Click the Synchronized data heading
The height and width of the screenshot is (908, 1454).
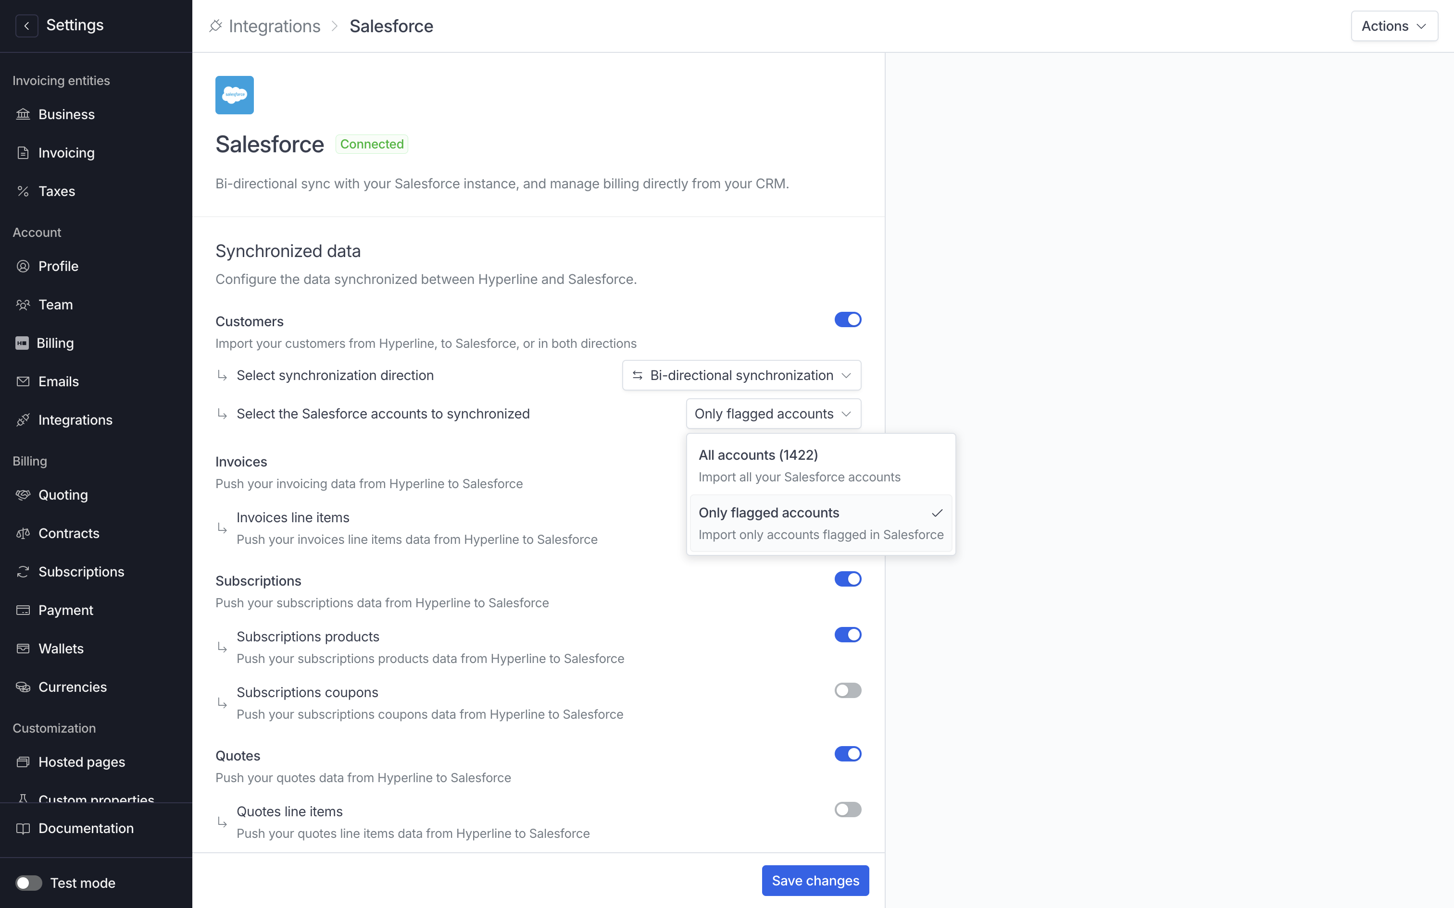(x=288, y=251)
